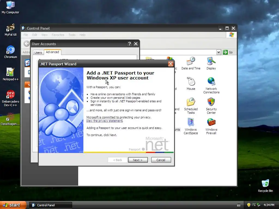The height and width of the screenshot is (209, 279).
Task: Select the Chromium desktop shortcut
Action: (x=11, y=52)
